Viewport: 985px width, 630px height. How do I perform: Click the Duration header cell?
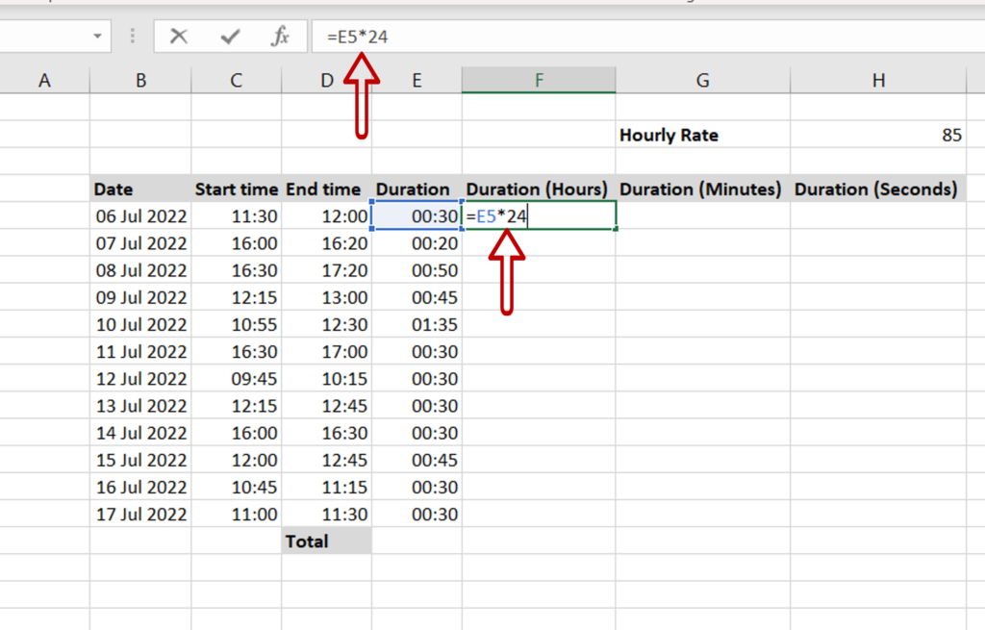click(x=417, y=189)
